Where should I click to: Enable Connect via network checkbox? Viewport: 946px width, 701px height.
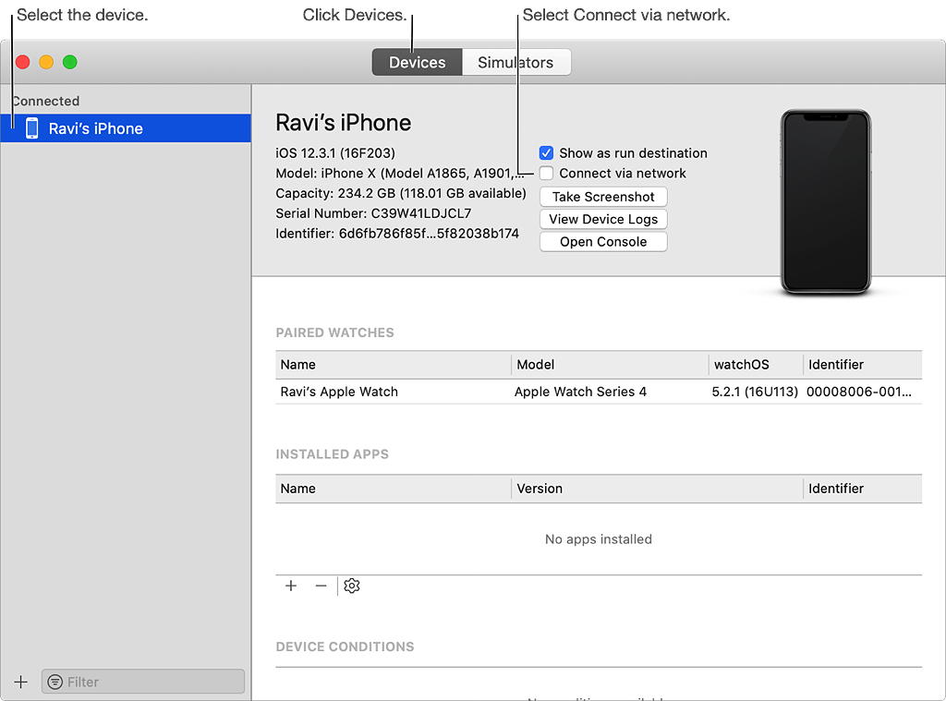point(546,173)
